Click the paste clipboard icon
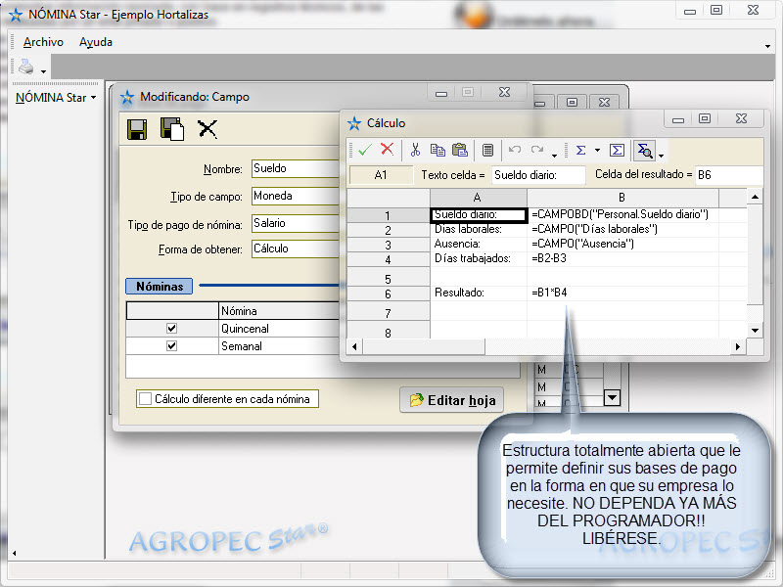This screenshot has height=587, width=783. pyautogui.click(x=459, y=150)
